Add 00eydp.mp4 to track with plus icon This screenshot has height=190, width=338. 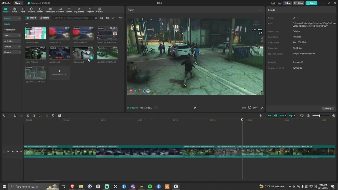pyautogui.click(x=92, y=58)
